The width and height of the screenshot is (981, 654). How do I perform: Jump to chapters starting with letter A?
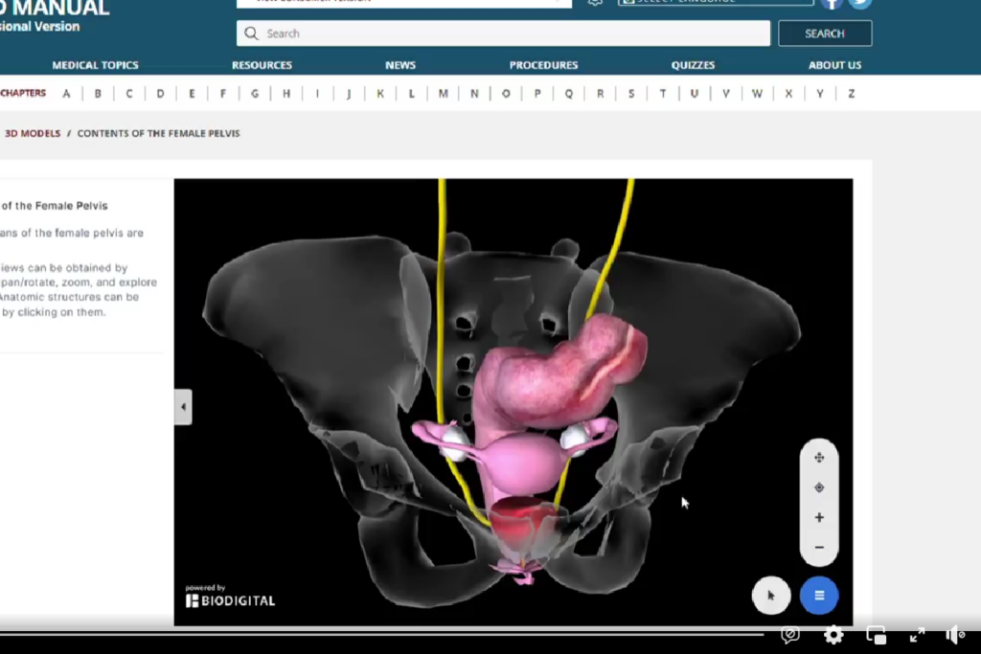pos(66,94)
